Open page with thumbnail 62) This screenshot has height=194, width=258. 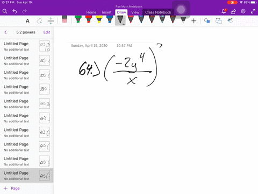[26, 147]
